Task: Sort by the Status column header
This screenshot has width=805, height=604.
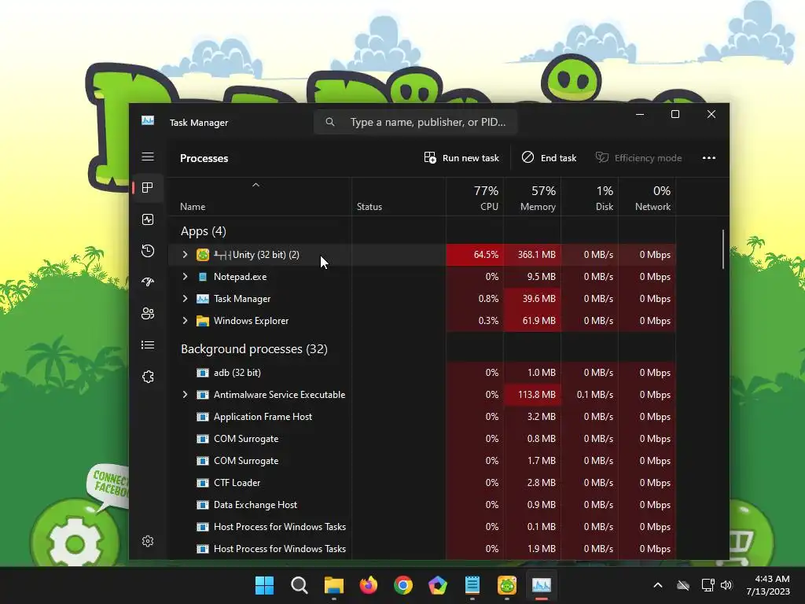Action: tap(369, 207)
